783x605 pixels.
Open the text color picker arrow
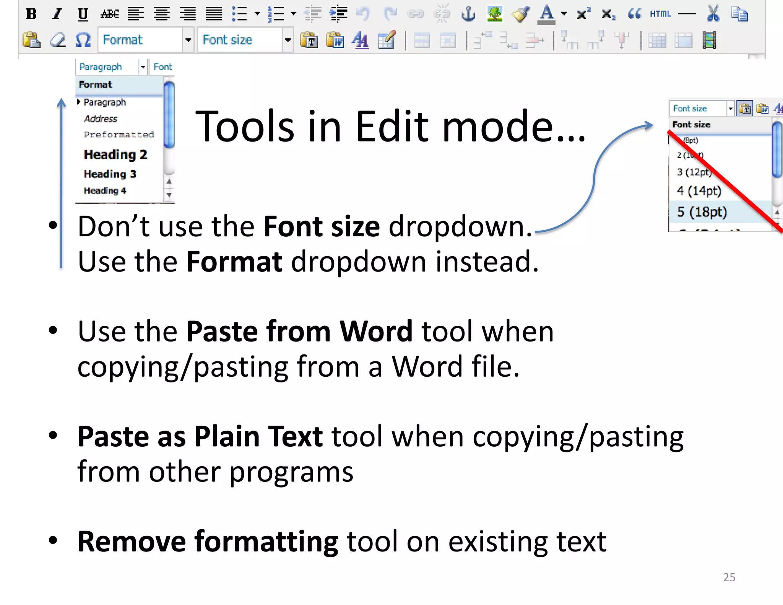coord(564,14)
